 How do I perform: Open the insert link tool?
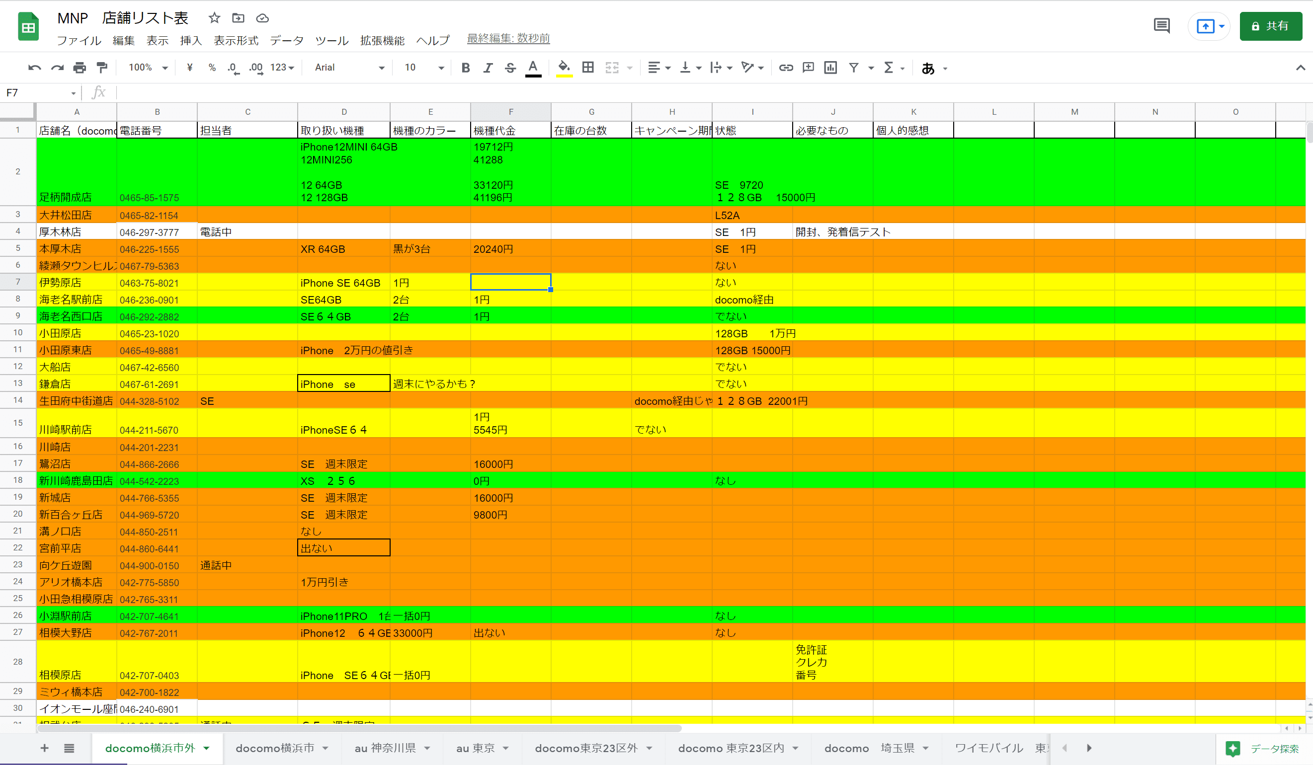click(x=786, y=68)
